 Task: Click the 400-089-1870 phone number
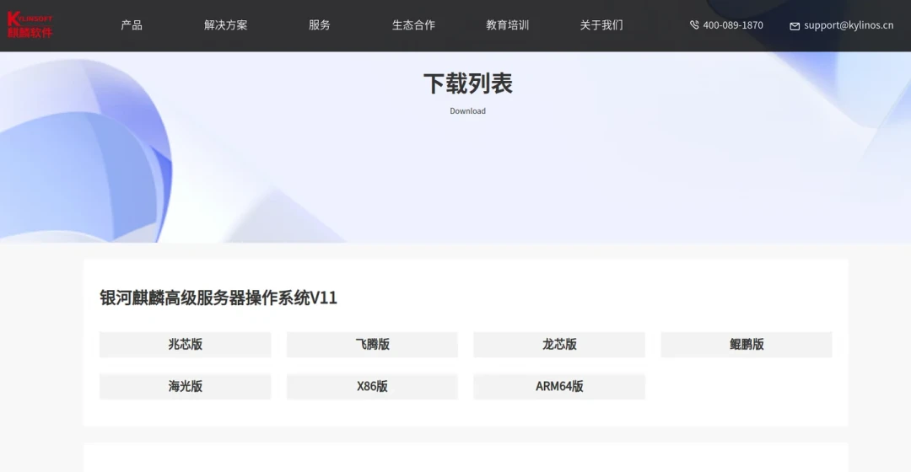[x=733, y=25]
